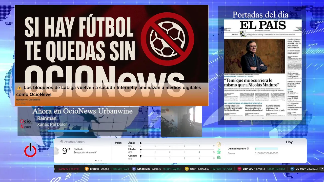Click the S&P 500 label in the ticker
This screenshot has width=324, height=182.
coord(248,169)
